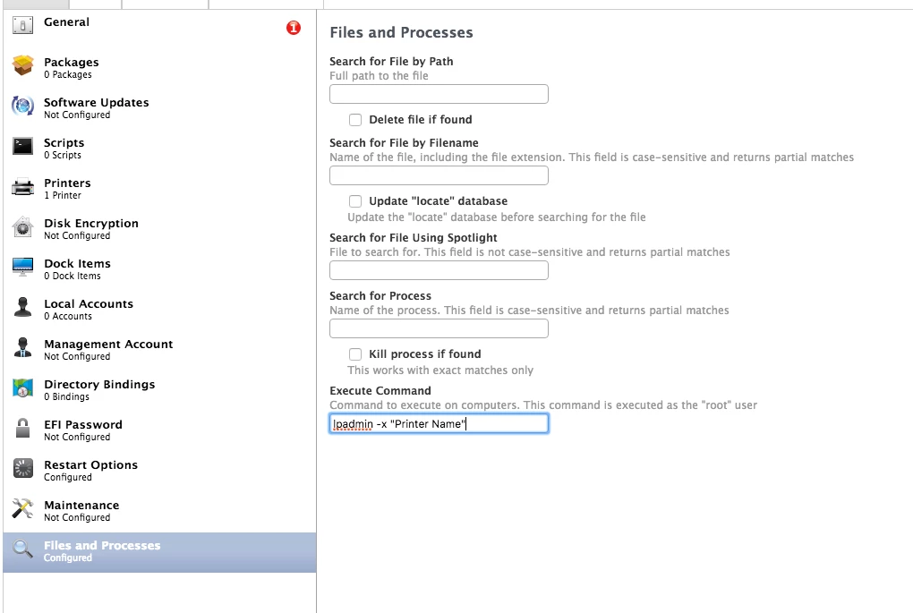Image resolution: width=913 pixels, height=613 pixels.
Task: Click the Execute Command field with lpadmin text
Action: (439, 424)
